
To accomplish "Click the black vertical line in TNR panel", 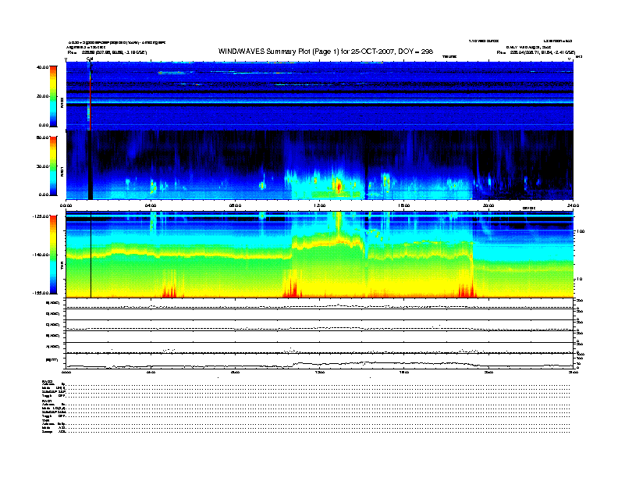I will 91,255.
